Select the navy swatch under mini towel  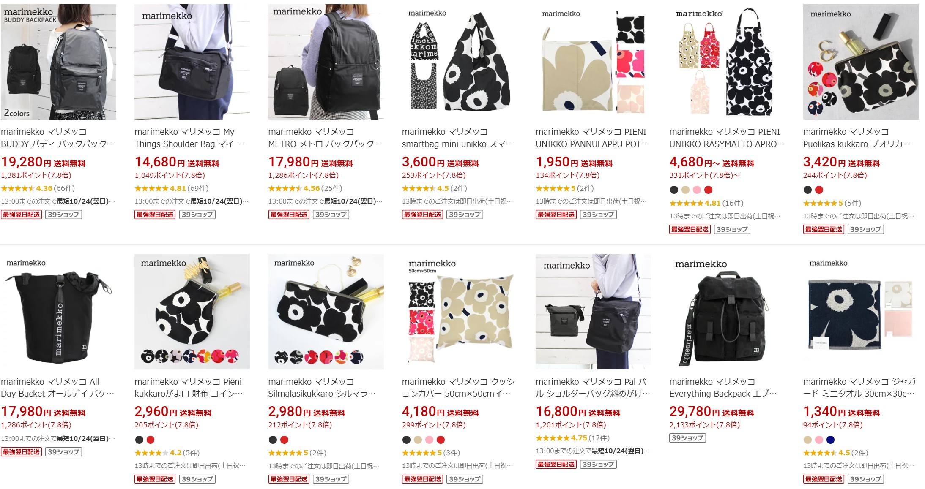click(830, 440)
